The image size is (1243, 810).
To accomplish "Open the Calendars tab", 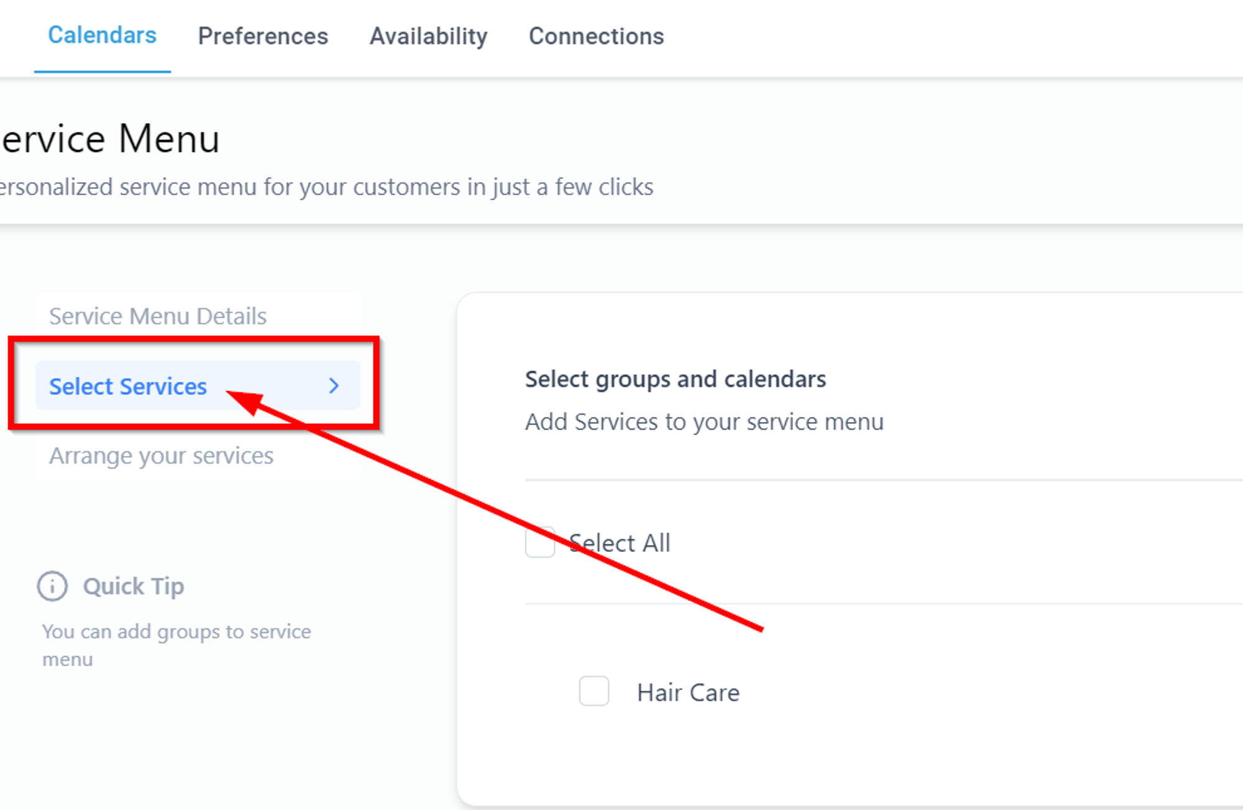I will [102, 35].
